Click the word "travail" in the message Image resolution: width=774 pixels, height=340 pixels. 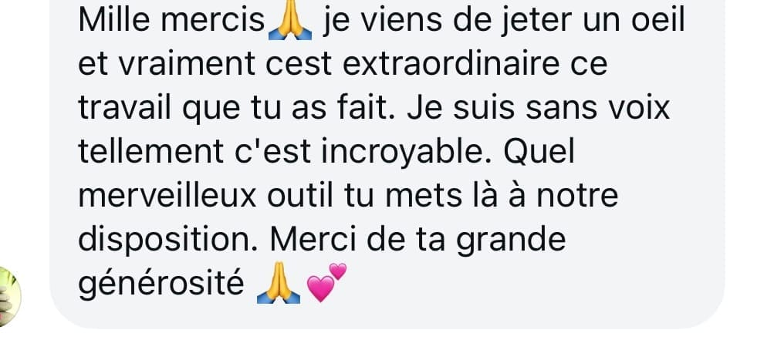click(x=125, y=108)
